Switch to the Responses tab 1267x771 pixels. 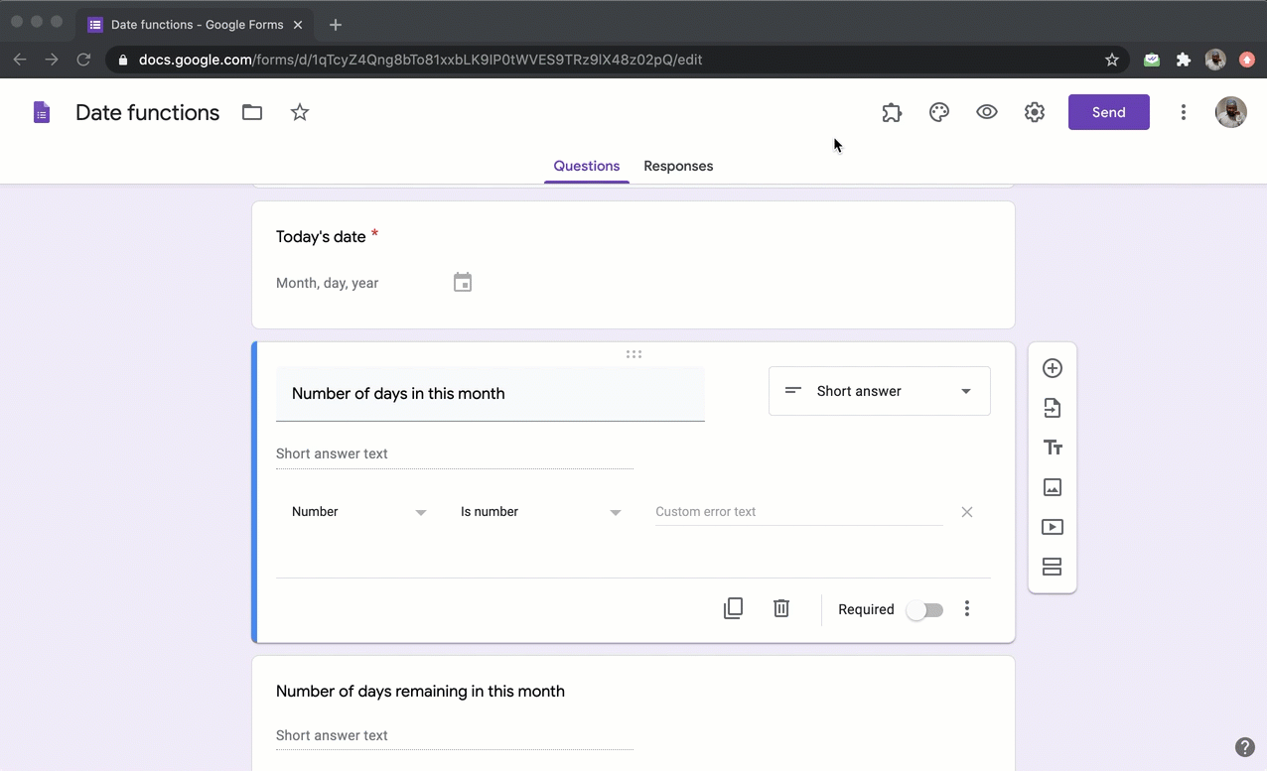(x=678, y=166)
